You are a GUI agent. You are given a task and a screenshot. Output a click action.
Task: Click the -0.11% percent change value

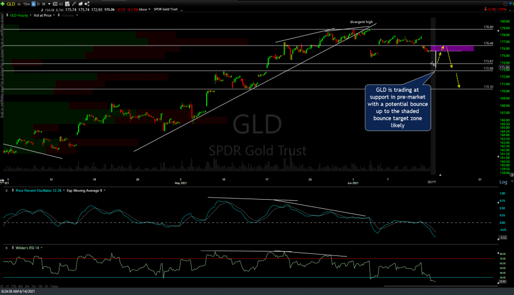[x=133, y=10]
